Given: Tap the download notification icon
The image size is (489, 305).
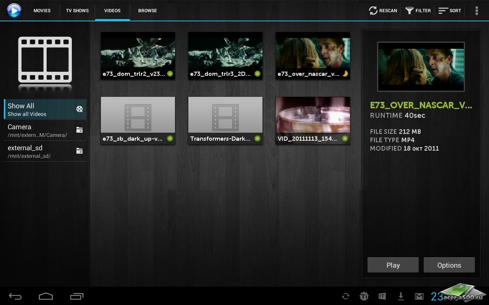Looking at the screenshot, I should [x=401, y=296].
